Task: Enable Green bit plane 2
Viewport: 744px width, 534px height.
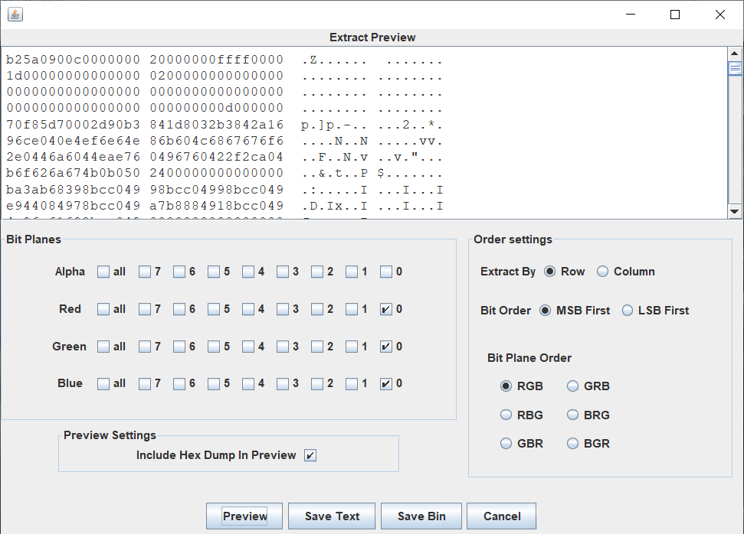Action: [x=317, y=347]
